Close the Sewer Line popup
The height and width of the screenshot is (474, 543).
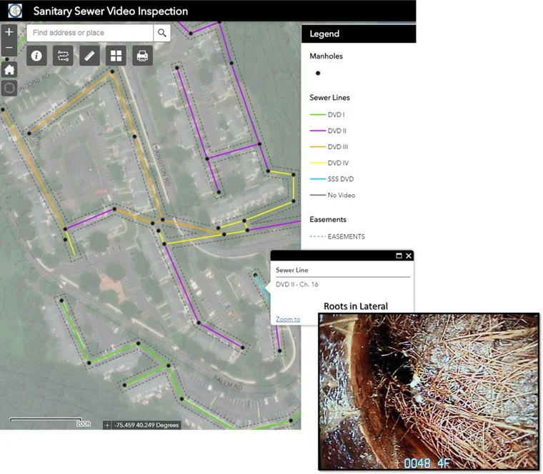409,256
